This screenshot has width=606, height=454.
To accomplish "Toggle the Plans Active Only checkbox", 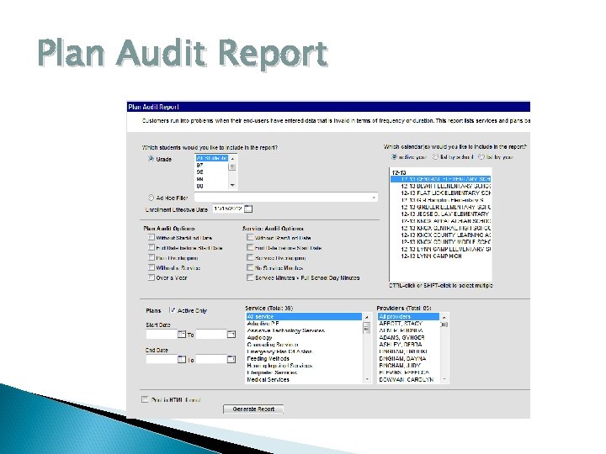I will pyautogui.click(x=173, y=310).
